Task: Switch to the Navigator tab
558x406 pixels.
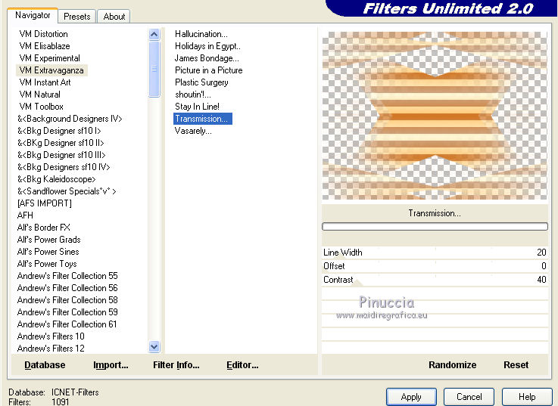Action: coord(33,15)
